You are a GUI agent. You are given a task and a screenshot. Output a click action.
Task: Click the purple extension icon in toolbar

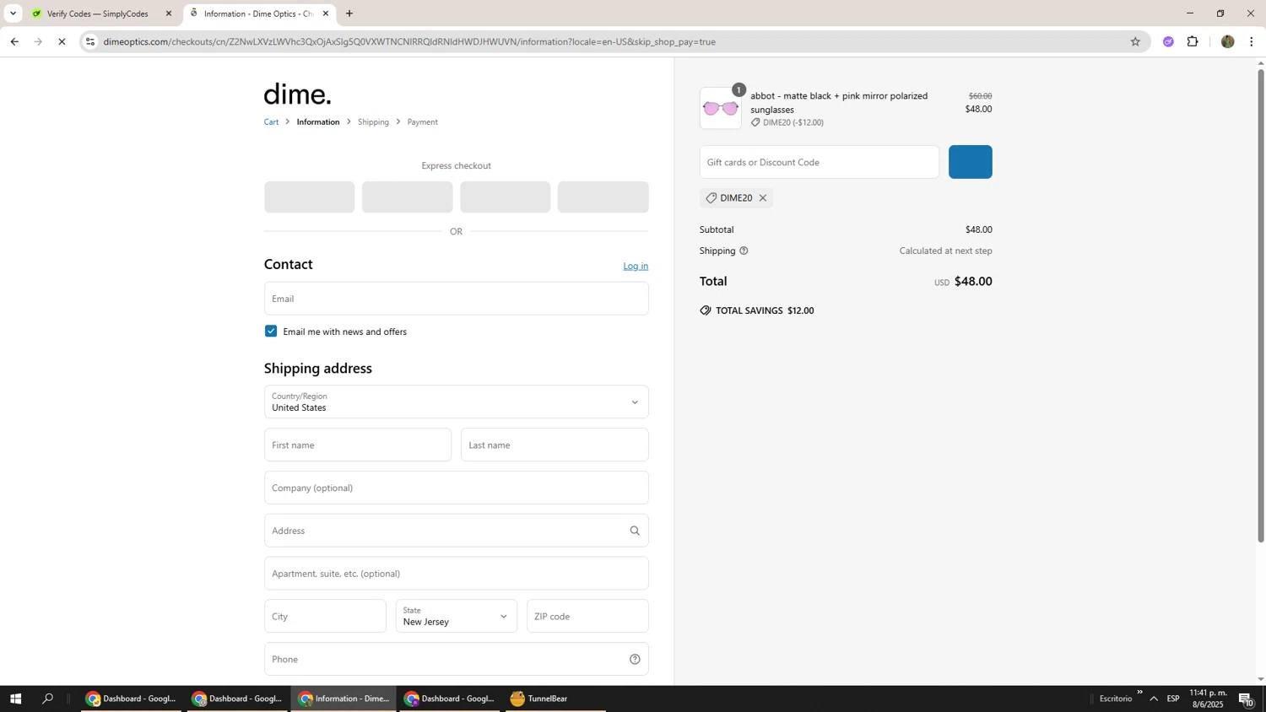coord(1168,41)
